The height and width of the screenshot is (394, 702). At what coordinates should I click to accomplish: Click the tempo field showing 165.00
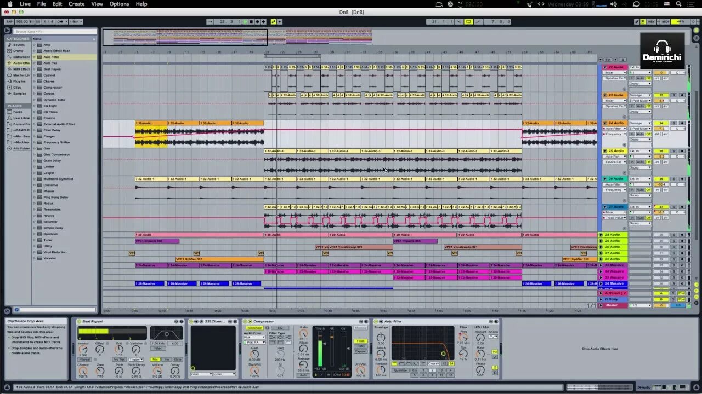pos(21,21)
